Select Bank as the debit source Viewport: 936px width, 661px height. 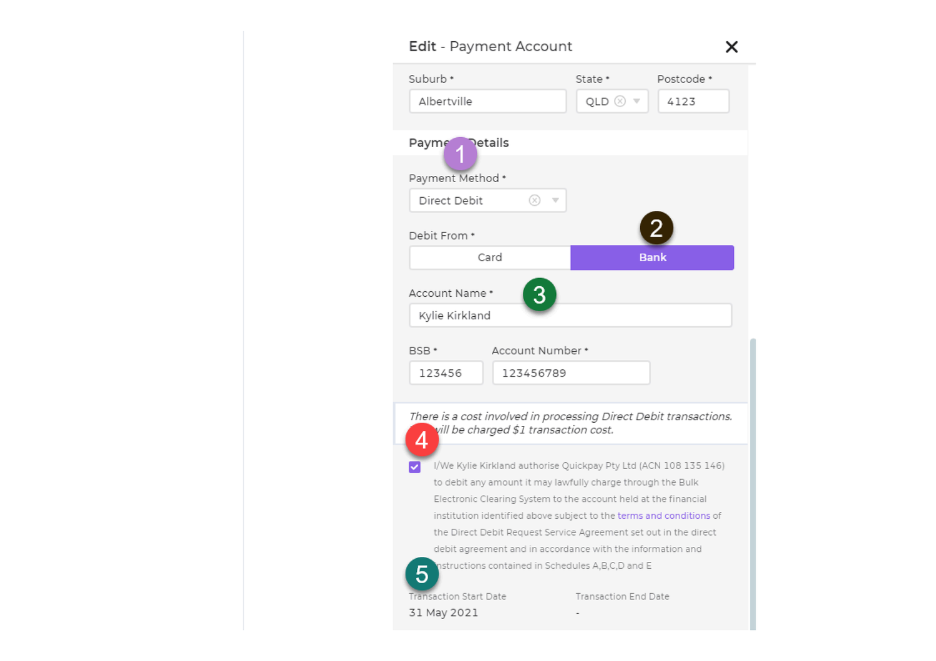click(x=651, y=257)
